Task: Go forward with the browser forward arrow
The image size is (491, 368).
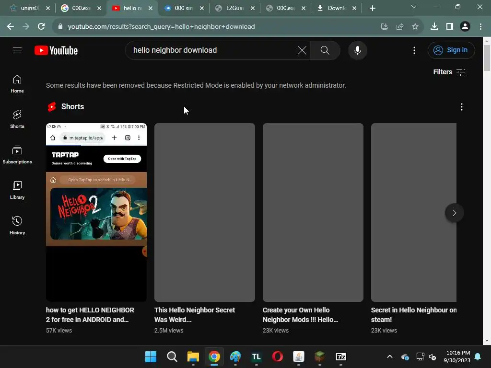Action: 26,27
